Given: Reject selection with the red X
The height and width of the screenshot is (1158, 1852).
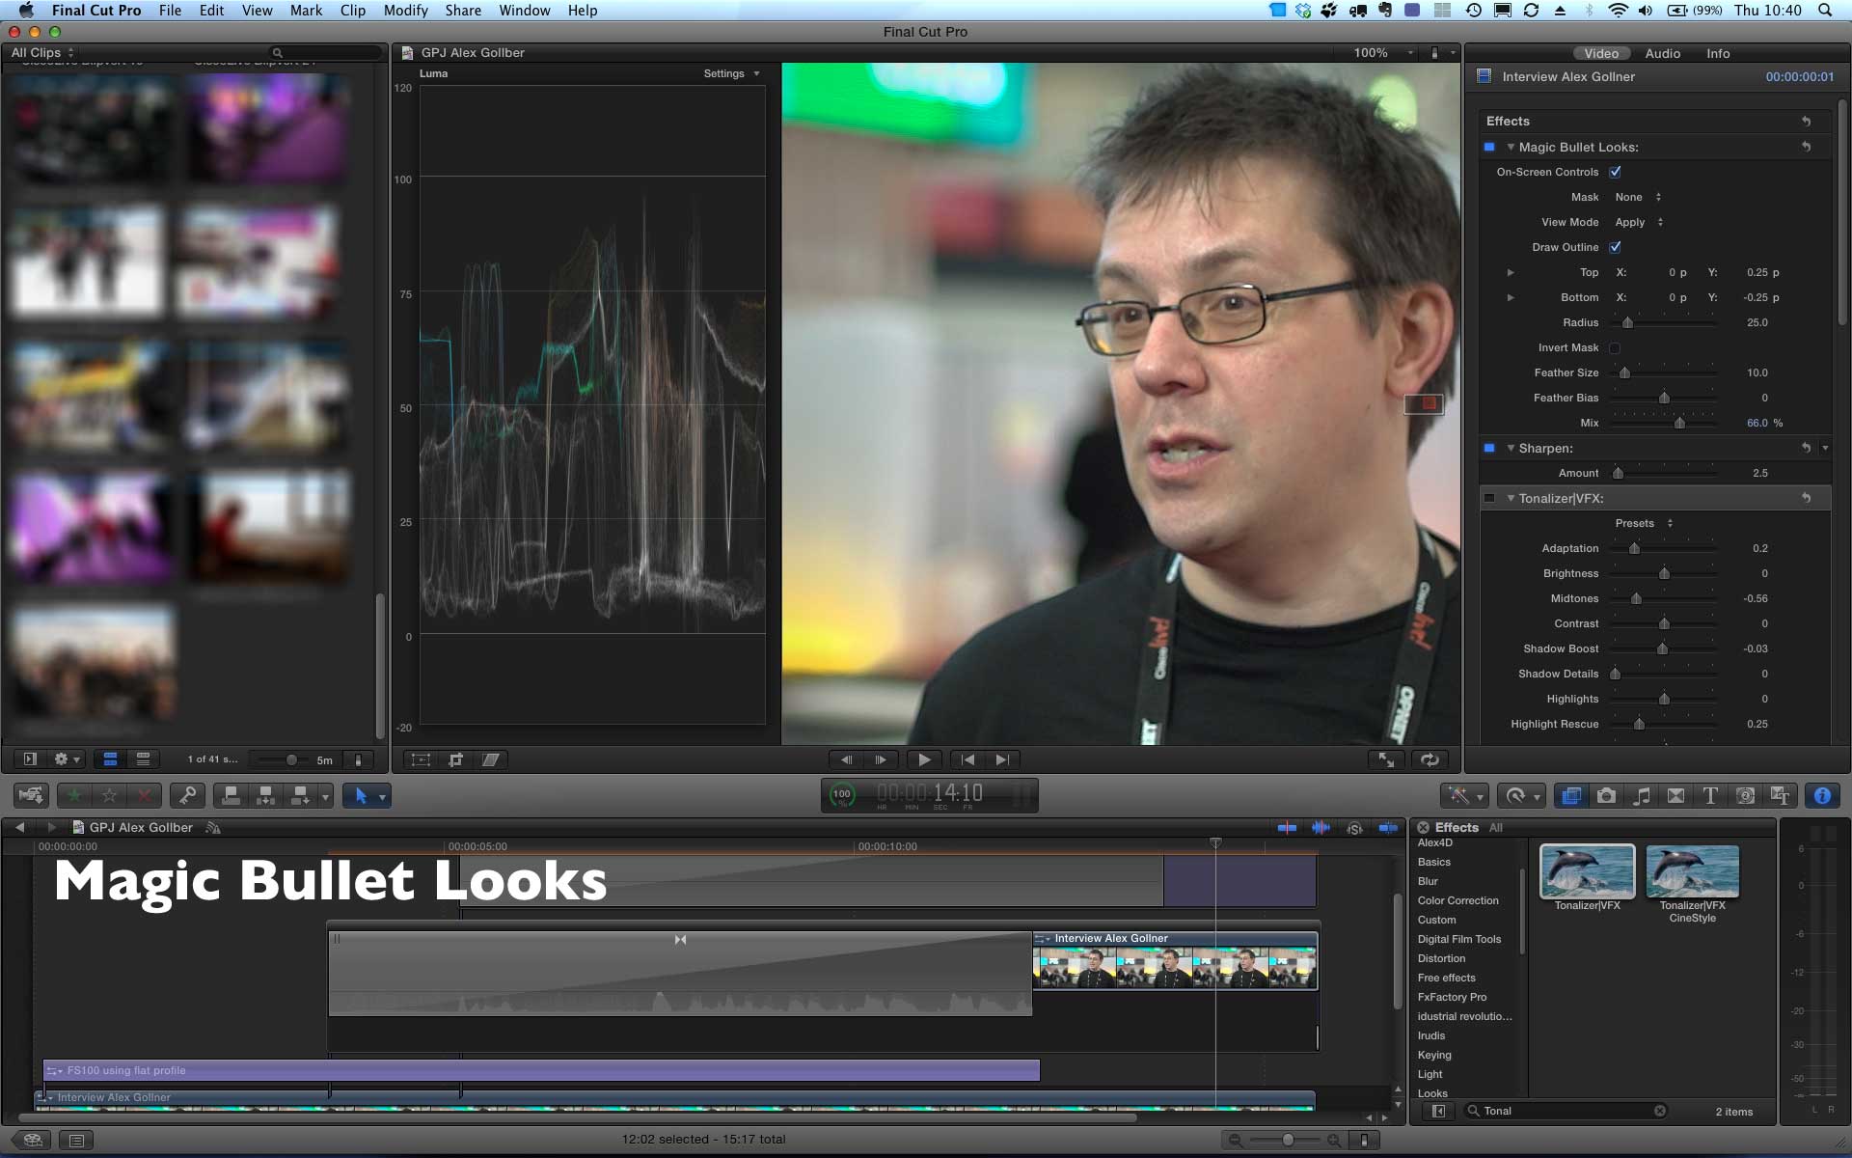Looking at the screenshot, I should 144,796.
